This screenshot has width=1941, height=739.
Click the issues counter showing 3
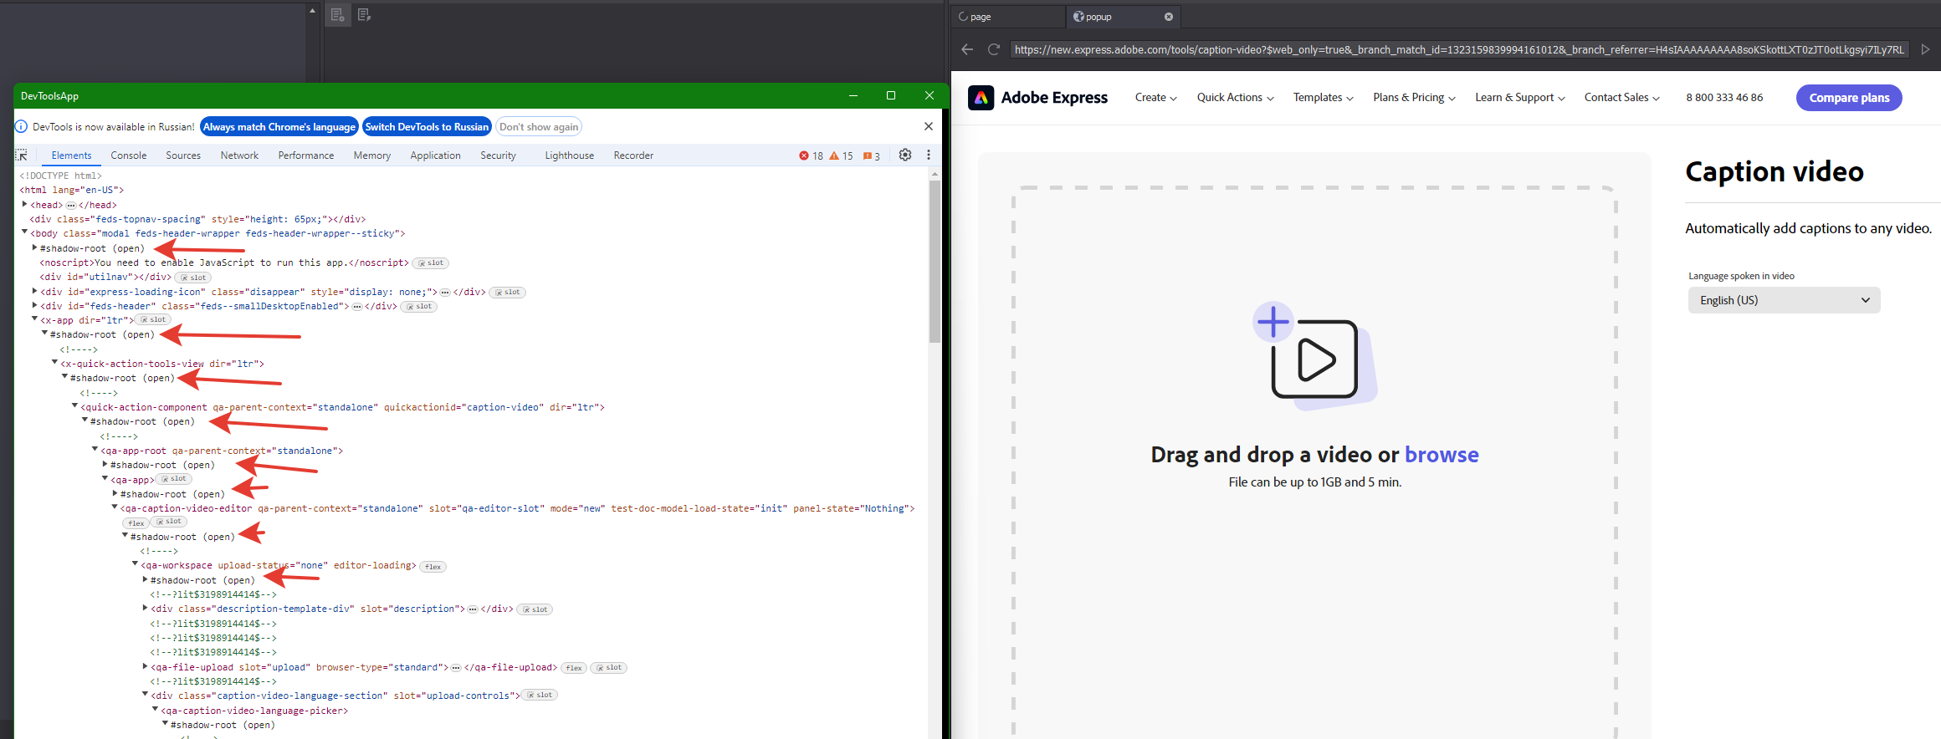(872, 155)
